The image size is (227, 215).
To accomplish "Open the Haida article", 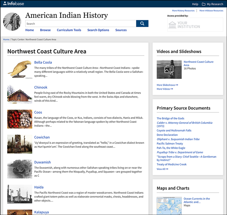I will [x=39, y=187].
